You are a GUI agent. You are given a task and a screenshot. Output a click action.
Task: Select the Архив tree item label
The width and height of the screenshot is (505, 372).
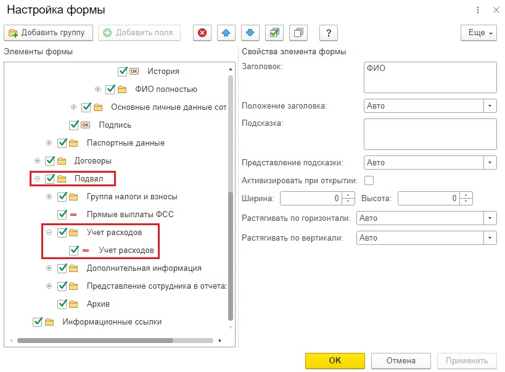98,304
